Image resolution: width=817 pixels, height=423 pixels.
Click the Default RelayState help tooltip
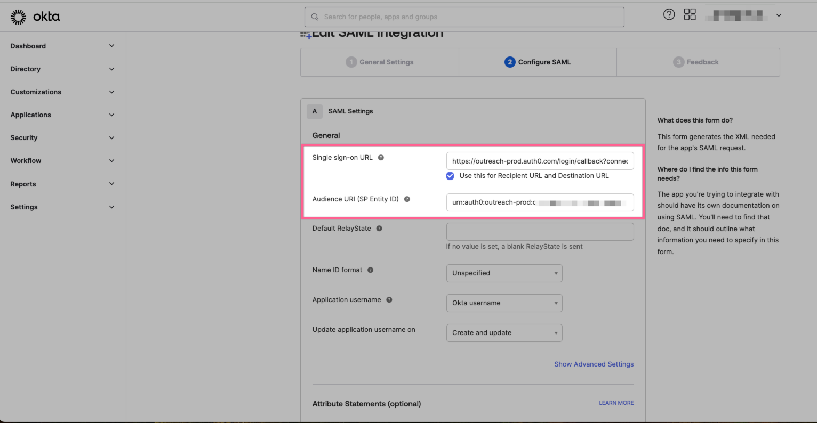click(x=379, y=228)
